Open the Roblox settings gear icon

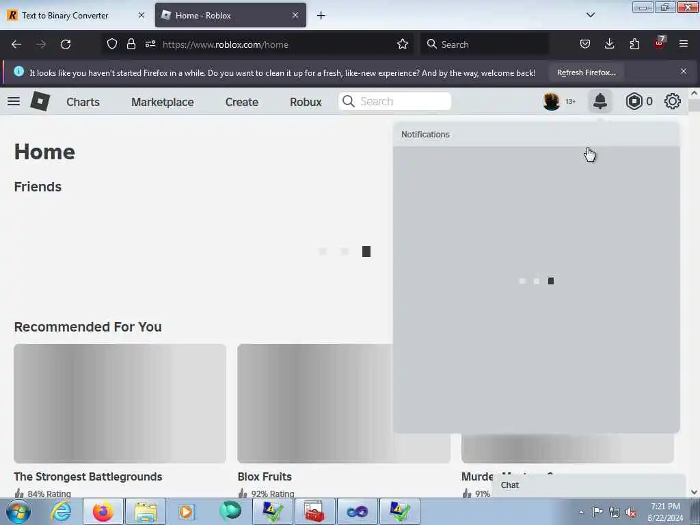click(673, 101)
